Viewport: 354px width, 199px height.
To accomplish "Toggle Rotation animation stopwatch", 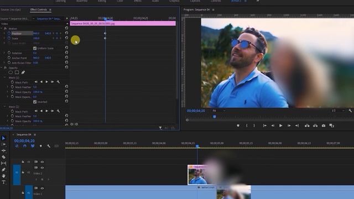I will [9, 53].
